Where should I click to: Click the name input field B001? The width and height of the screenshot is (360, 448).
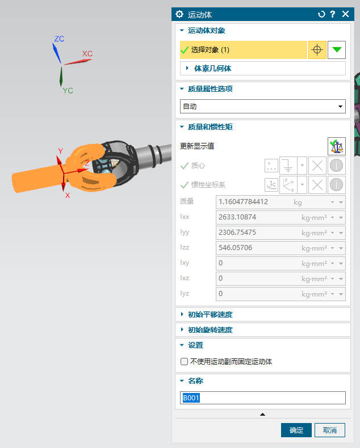(x=262, y=398)
